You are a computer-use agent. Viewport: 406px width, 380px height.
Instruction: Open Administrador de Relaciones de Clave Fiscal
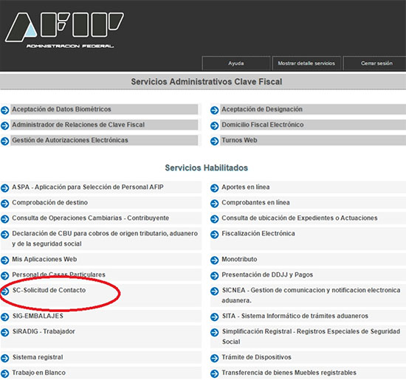click(x=78, y=125)
